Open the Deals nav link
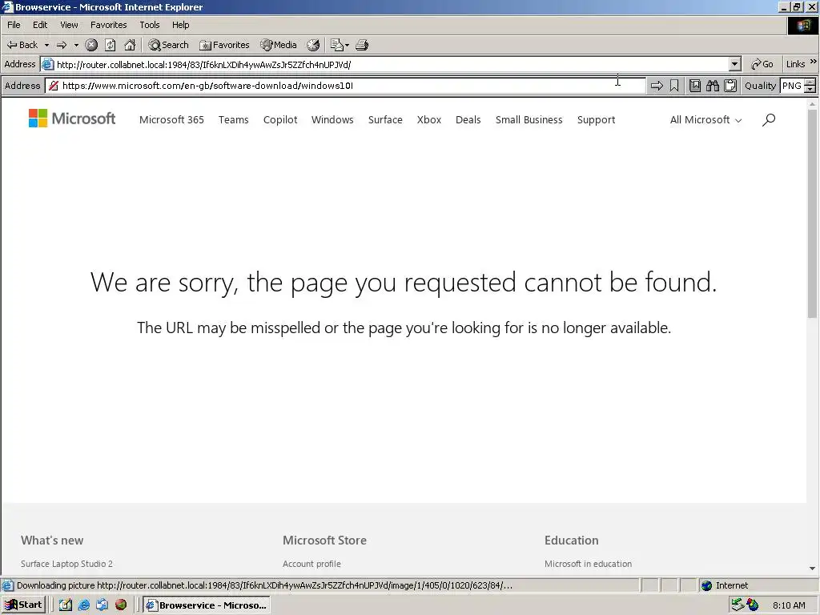Image resolution: width=820 pixels, height=615 pixels. point(468,120)
